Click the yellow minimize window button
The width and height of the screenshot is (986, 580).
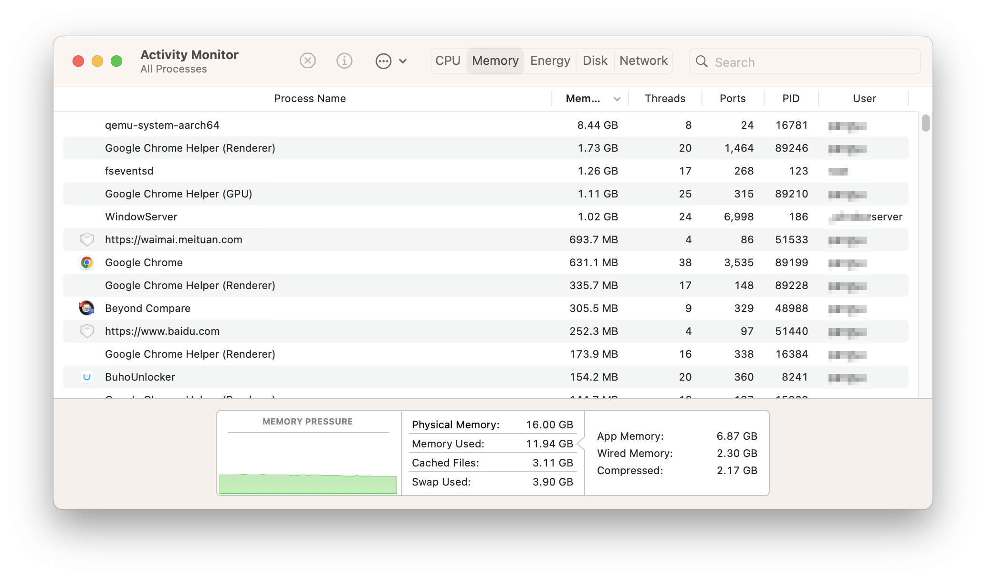pos(97,61)
